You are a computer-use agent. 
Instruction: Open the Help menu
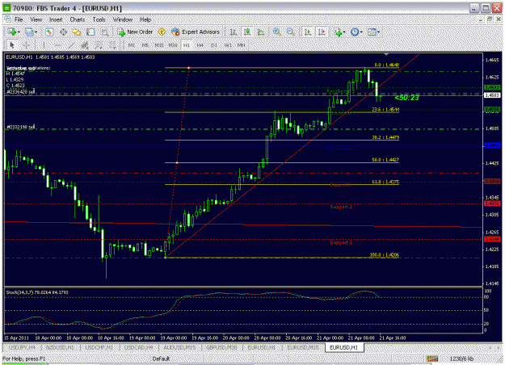pyautogui.click(x=145, y=19)
